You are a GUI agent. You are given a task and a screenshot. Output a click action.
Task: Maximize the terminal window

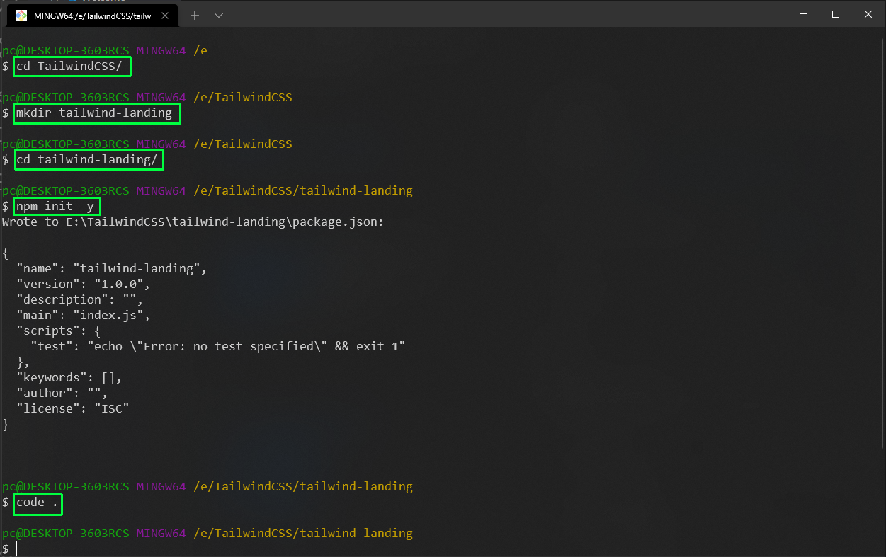coord(836,14)
